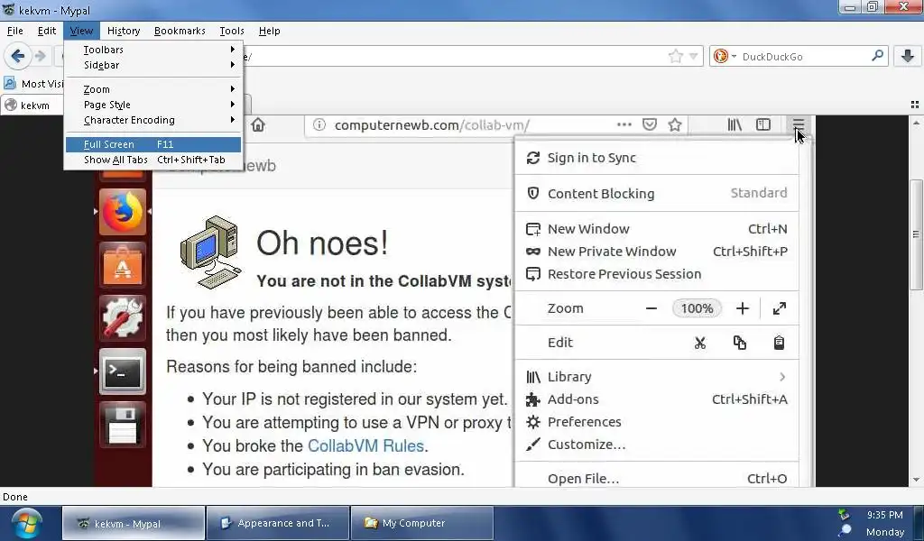The image size is (924, 541).
Task: Save page to Pocket icon
Action: point(650,124)
